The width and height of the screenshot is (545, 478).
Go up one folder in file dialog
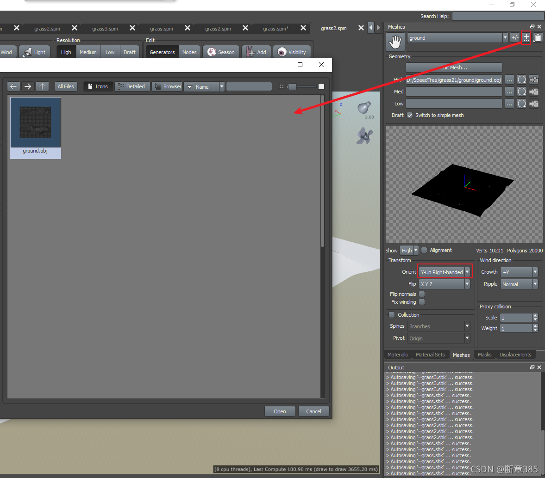tap(42, 86)
